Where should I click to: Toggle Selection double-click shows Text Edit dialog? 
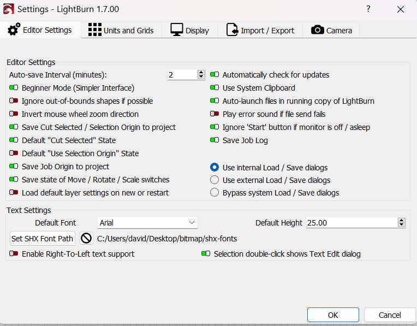coord(206,253)
